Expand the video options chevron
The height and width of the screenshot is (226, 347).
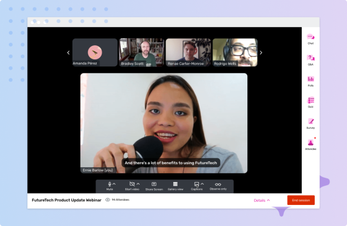[x=138, y=184]
